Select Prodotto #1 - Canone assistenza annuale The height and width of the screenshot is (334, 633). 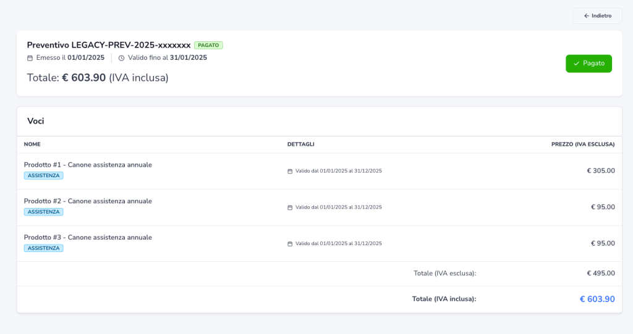coord(88,165)
